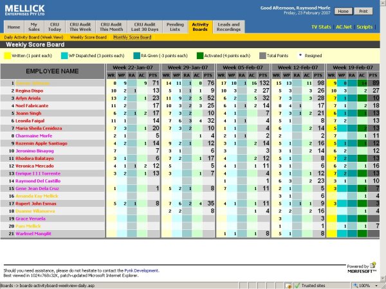
Task: Select the Activity Boards tab
Action: [x=200, y=27]
